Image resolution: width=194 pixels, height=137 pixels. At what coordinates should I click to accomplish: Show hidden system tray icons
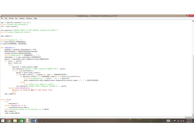[x=172, y=121]
